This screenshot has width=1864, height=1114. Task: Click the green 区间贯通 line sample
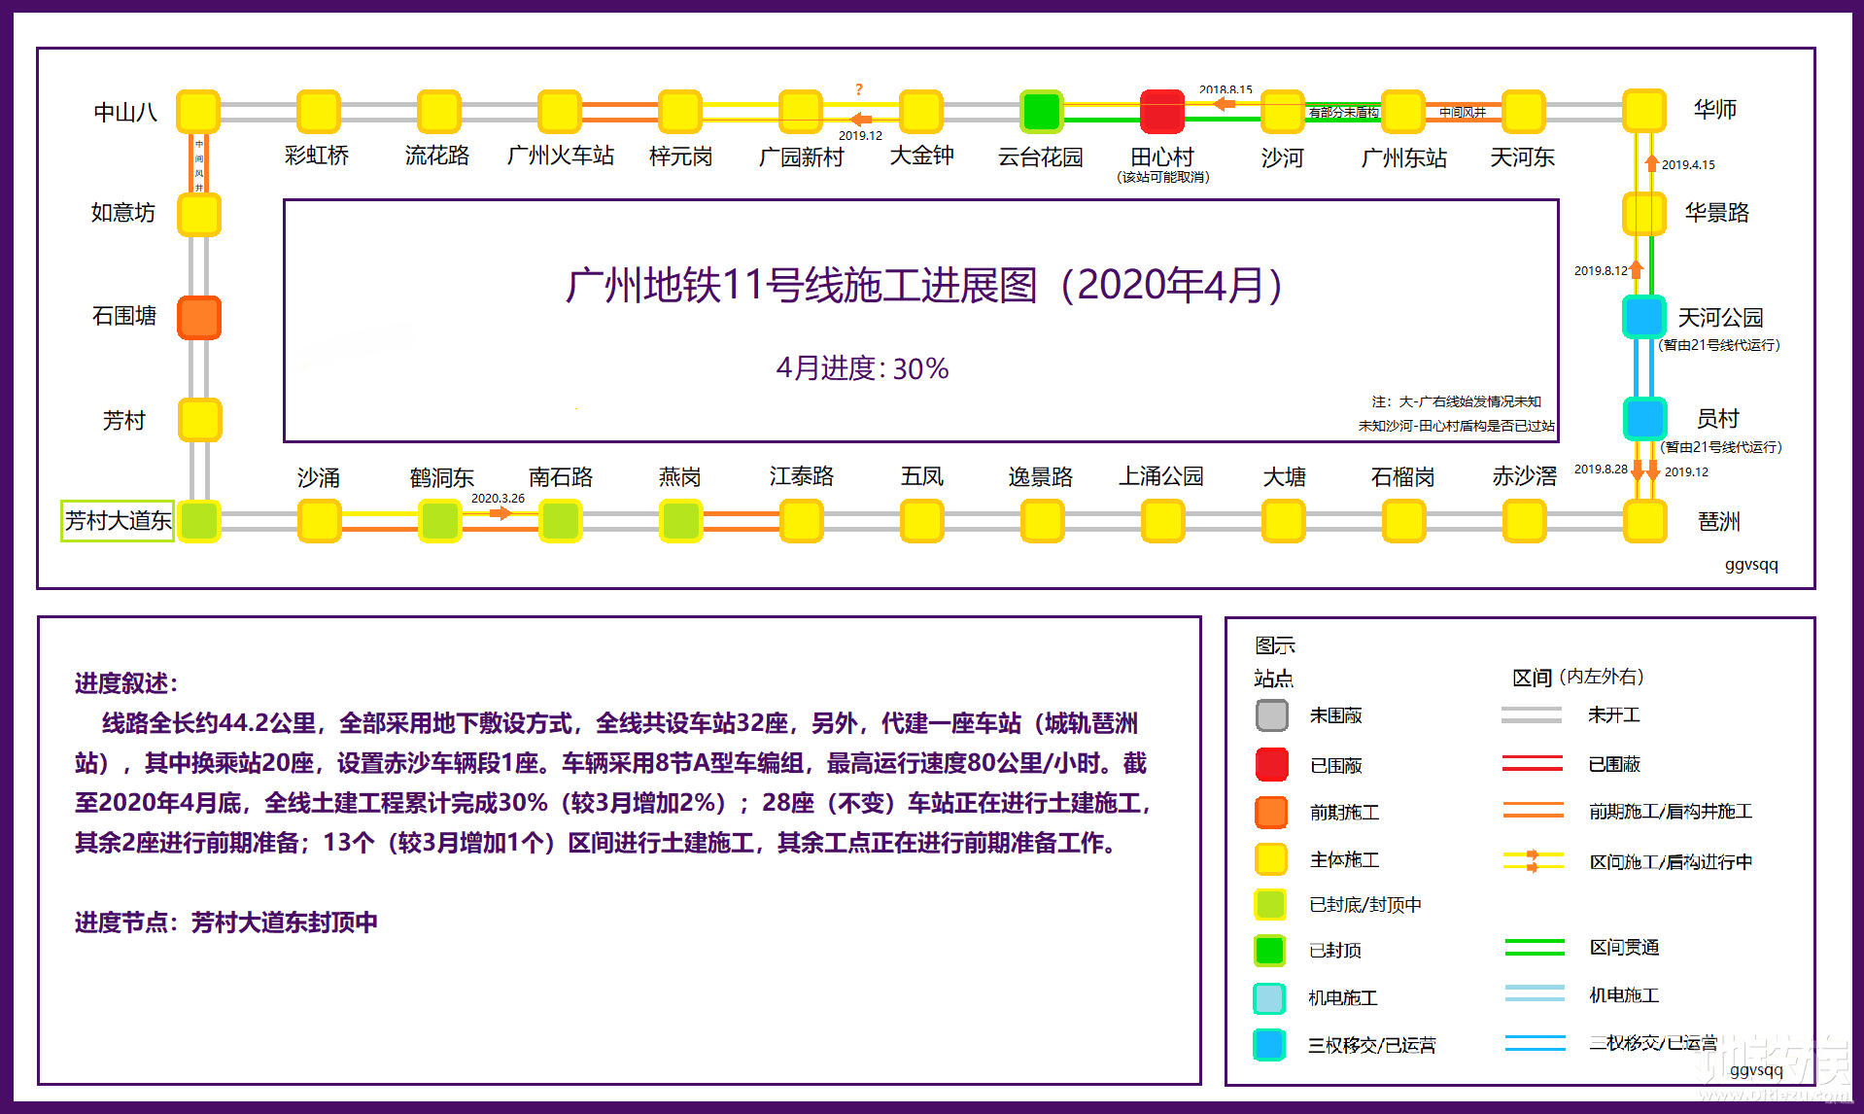pyautogui.click(x=1535, y=947)
